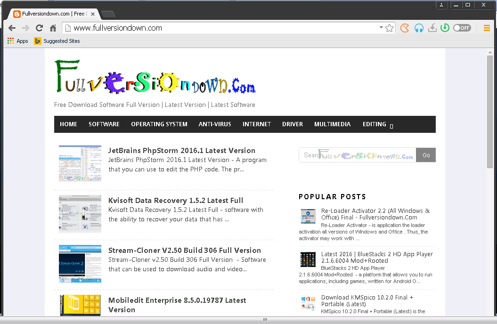497x324 pixels.
Task: Open the green download manager extension
Action: (x=445, y=28)
